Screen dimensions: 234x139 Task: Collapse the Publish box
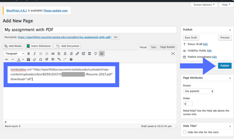coord(230,30)
